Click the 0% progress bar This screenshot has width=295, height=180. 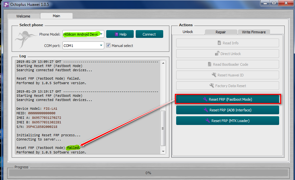(148, 173)
